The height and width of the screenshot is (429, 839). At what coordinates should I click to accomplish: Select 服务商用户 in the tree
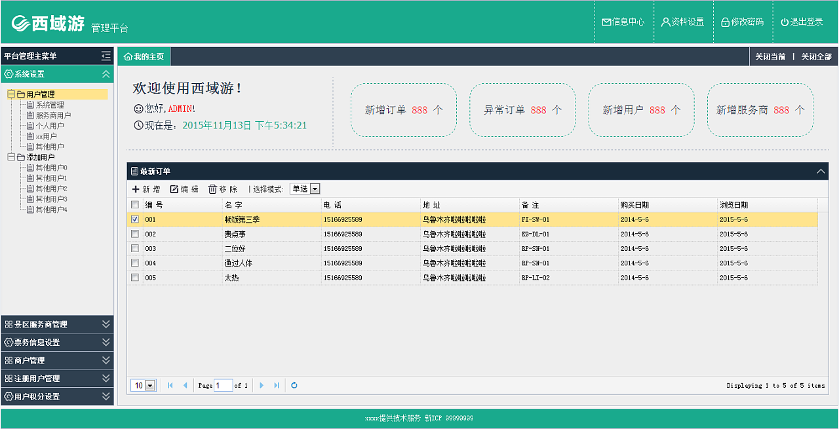[x=53, y=115]
